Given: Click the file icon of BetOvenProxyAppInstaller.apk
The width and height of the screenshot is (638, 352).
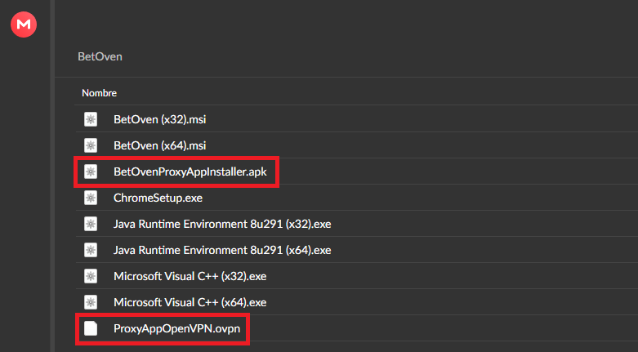Looking at the screenshot, I should 91,172.
